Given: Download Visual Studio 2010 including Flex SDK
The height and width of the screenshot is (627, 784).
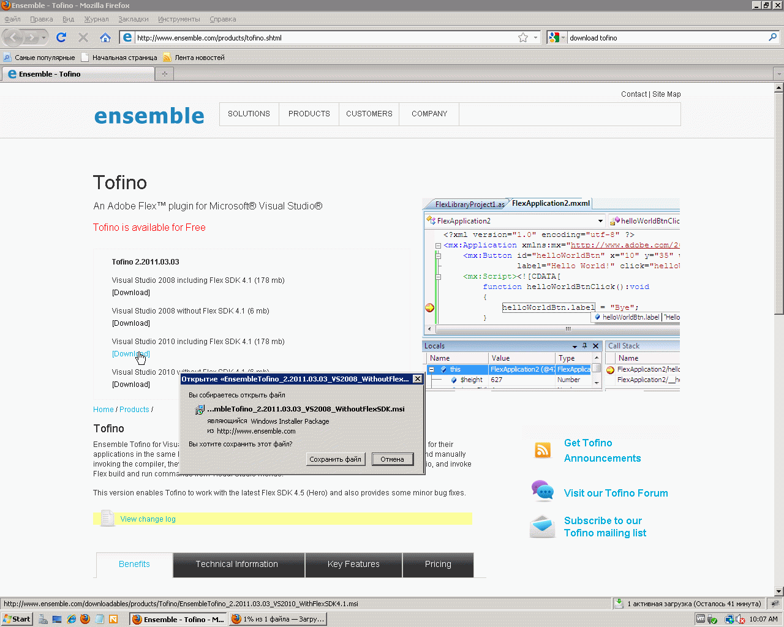Looking at the screenshot, I should click(x=131, y=354).
